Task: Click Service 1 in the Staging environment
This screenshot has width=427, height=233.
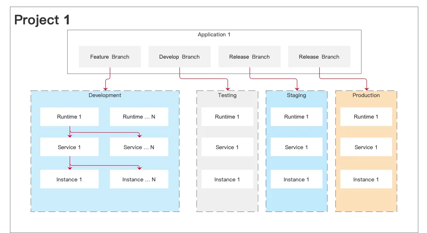Action: point(296,147)
